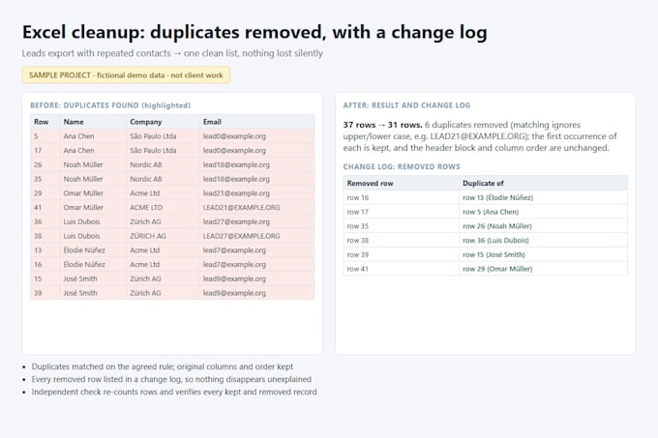
Task: Click 'Zürich AG' in table row 39
Action: (x=145, y=293)
